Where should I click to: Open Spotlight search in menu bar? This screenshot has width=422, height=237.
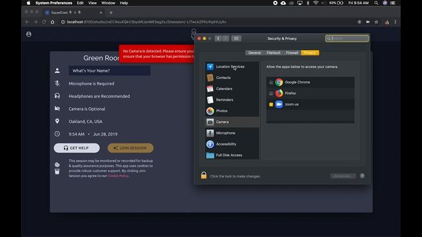(x=377, y=3)
